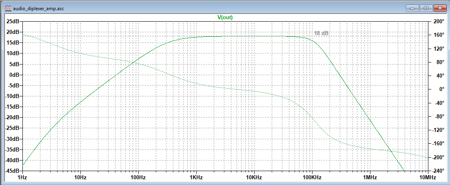
Task: Click the 1KHz frequency axis label
Action: pyautogui.click(x=197, y=177)
